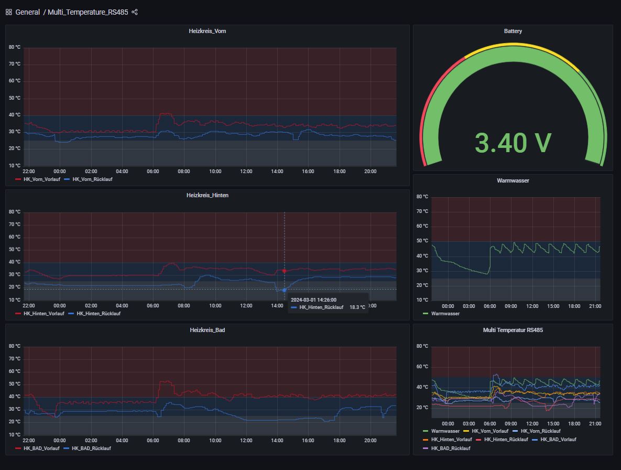
Task: Open the dashboards grid icon top-left
Action: pyautogui.click(x=7, y=12)
